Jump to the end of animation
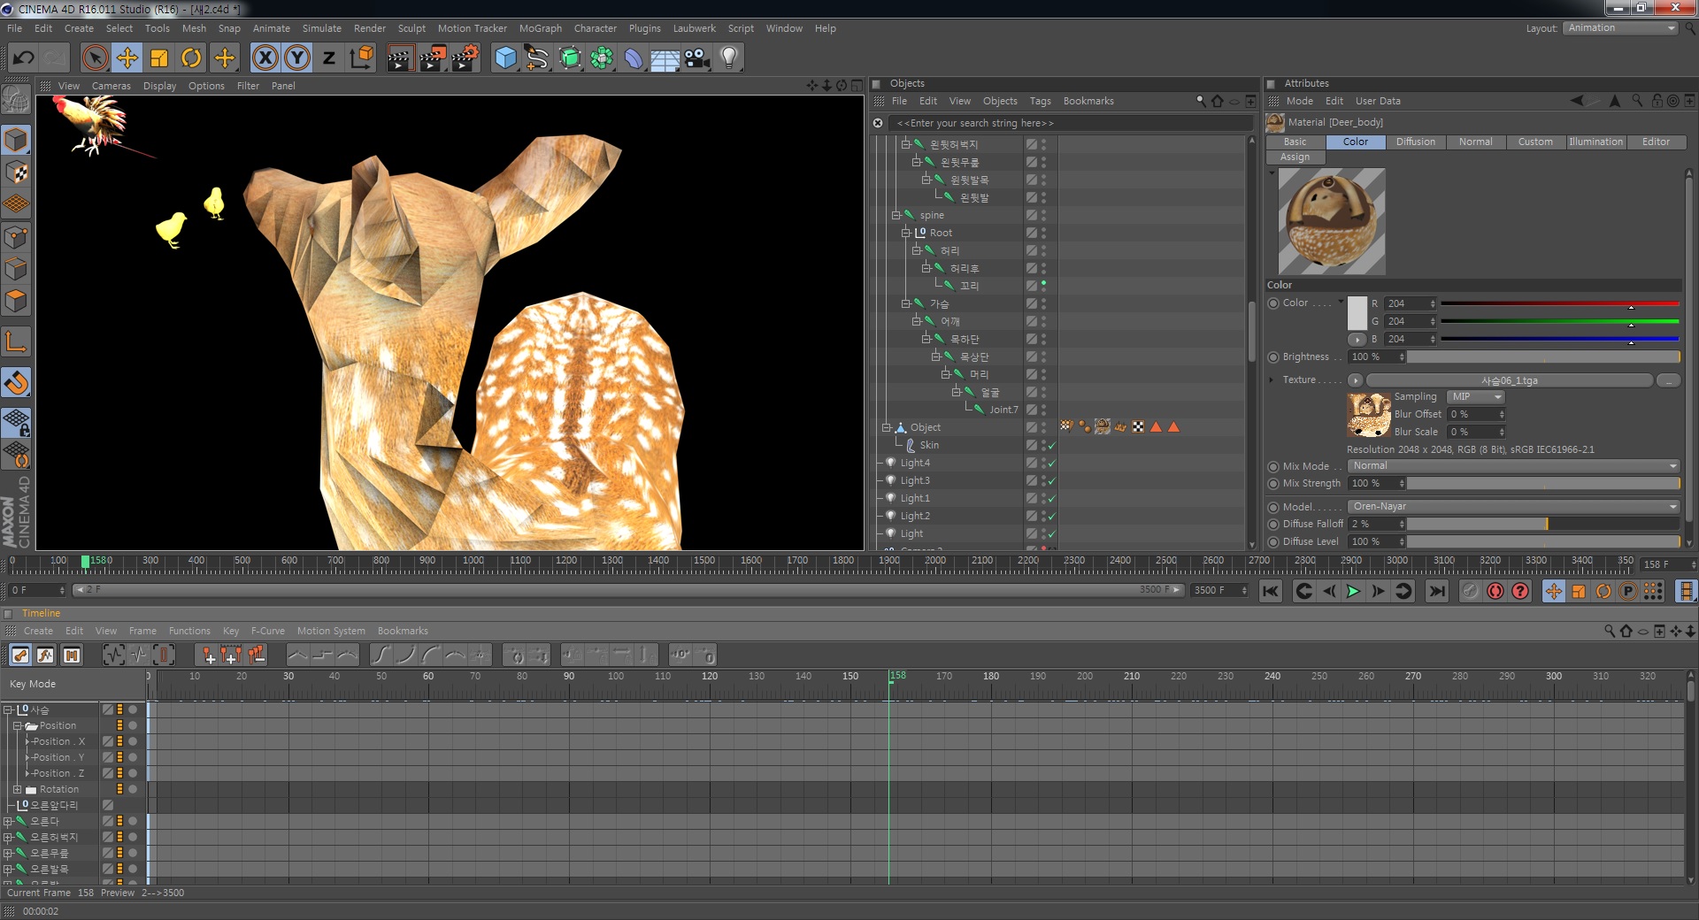The width and height of the screenshot is (1699, 920). (x=1437, y=591)
